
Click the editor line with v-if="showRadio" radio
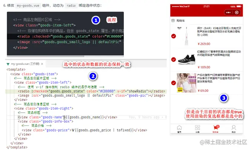91,91
